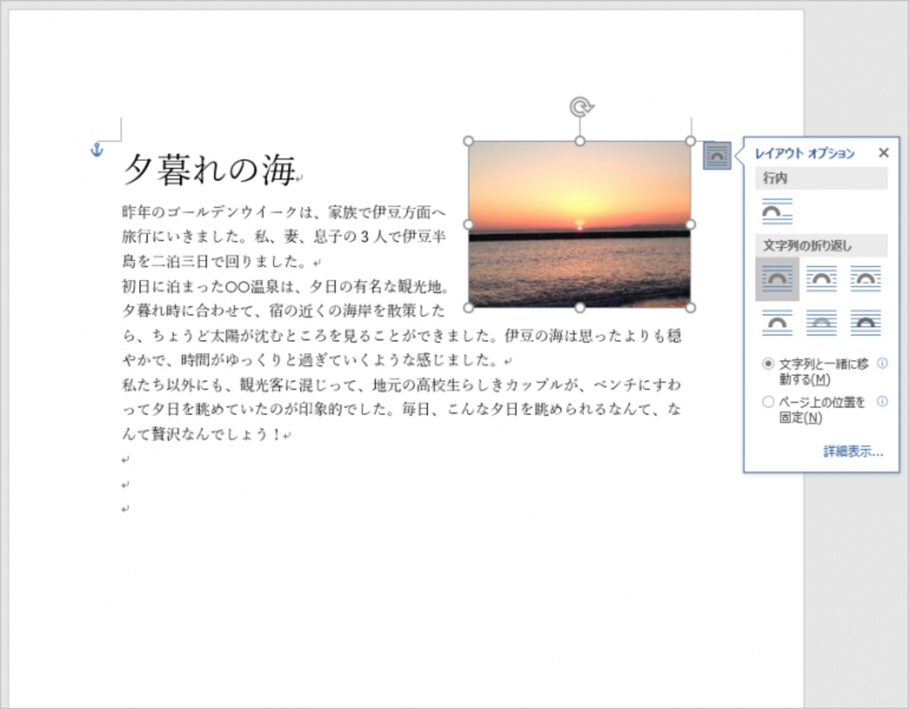The width and height of the screenshot is (909, 709).
Task: Click the right-middle handle of the picture
Action: (x=690, y=224)
